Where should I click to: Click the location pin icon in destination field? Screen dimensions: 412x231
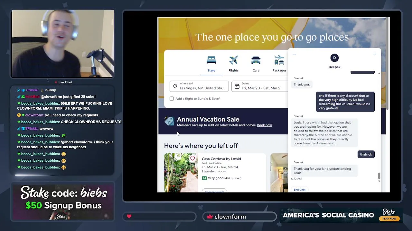pos(175,86)
